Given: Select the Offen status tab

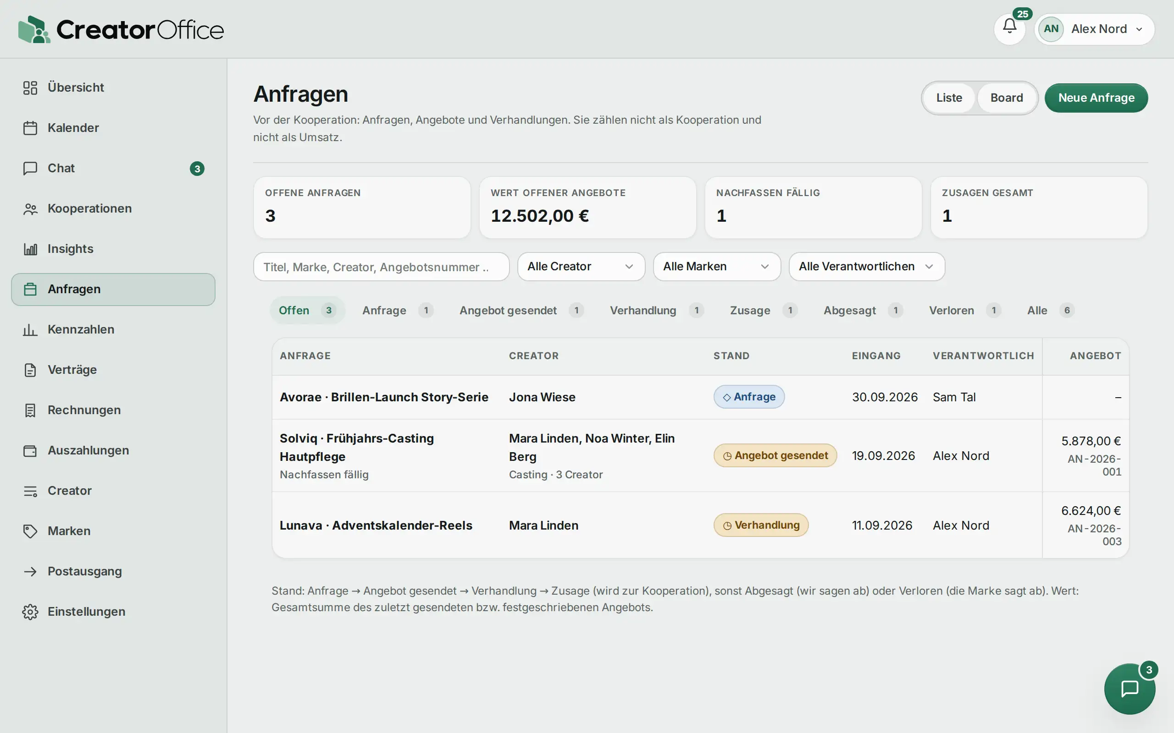Looking at the screenshot, I should pyautogui.click(x=307, y=310).
